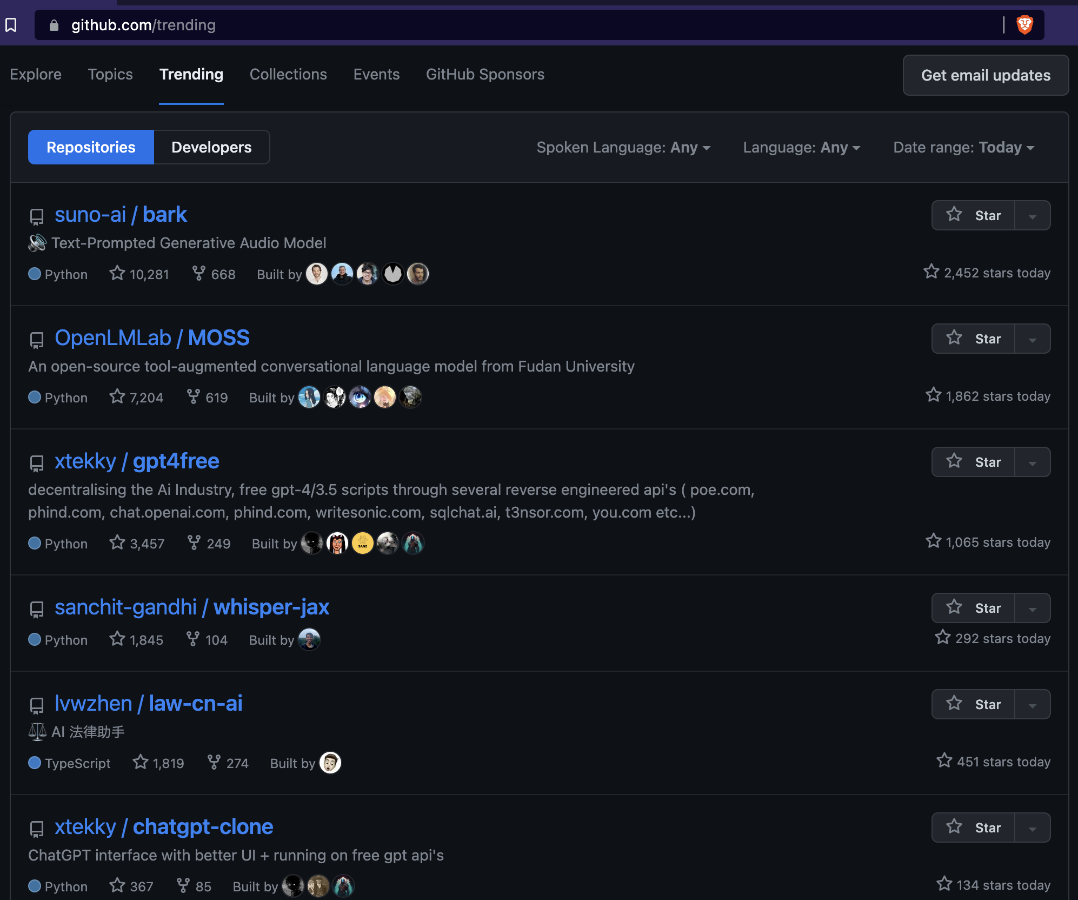Screen dimensions: 1078x900
Task: Click gpt4free's 3,457 stargazers count
Action: (137, 543)
